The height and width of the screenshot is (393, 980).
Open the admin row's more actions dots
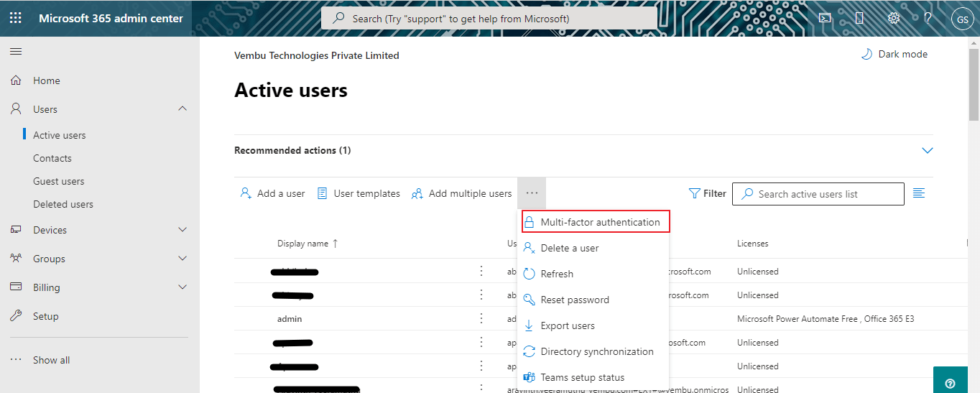tap(481, 318)
